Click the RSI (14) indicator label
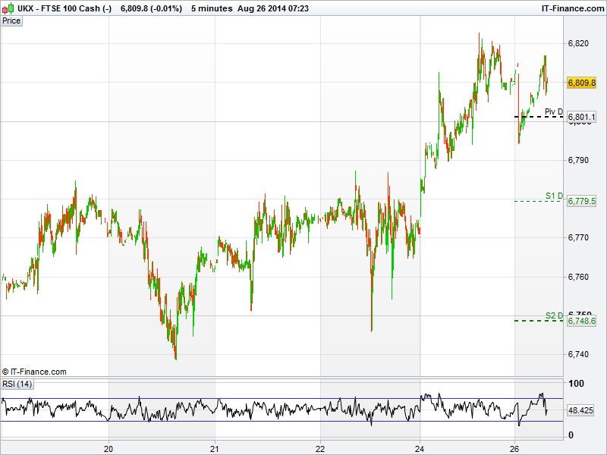The height and width of the screenshot is (455, 607). (x=17, y=384)
